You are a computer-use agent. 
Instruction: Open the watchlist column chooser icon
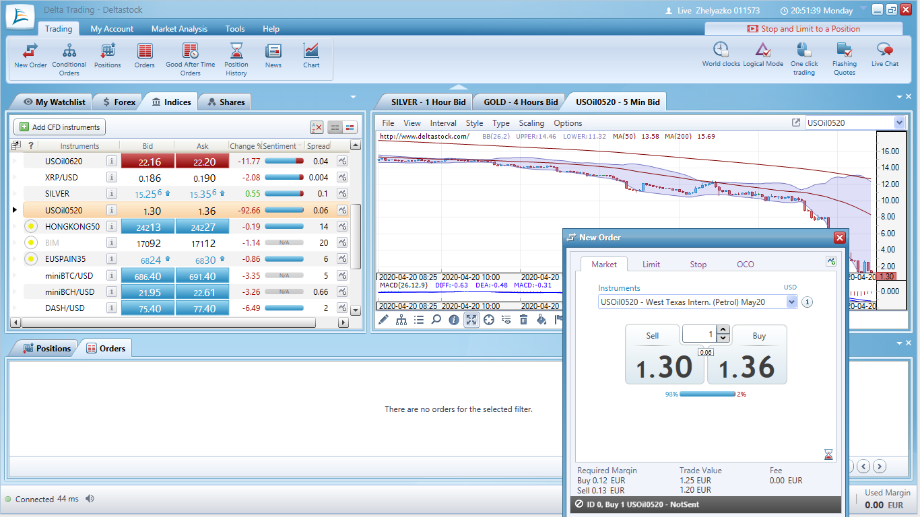[x=16, y=145]
